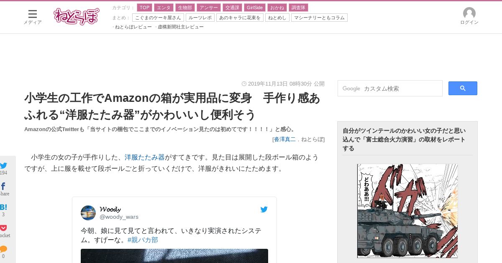The image size is (502, 263).
Task: Focus the Google カスタム検索 field
Action: click(390, 89)
